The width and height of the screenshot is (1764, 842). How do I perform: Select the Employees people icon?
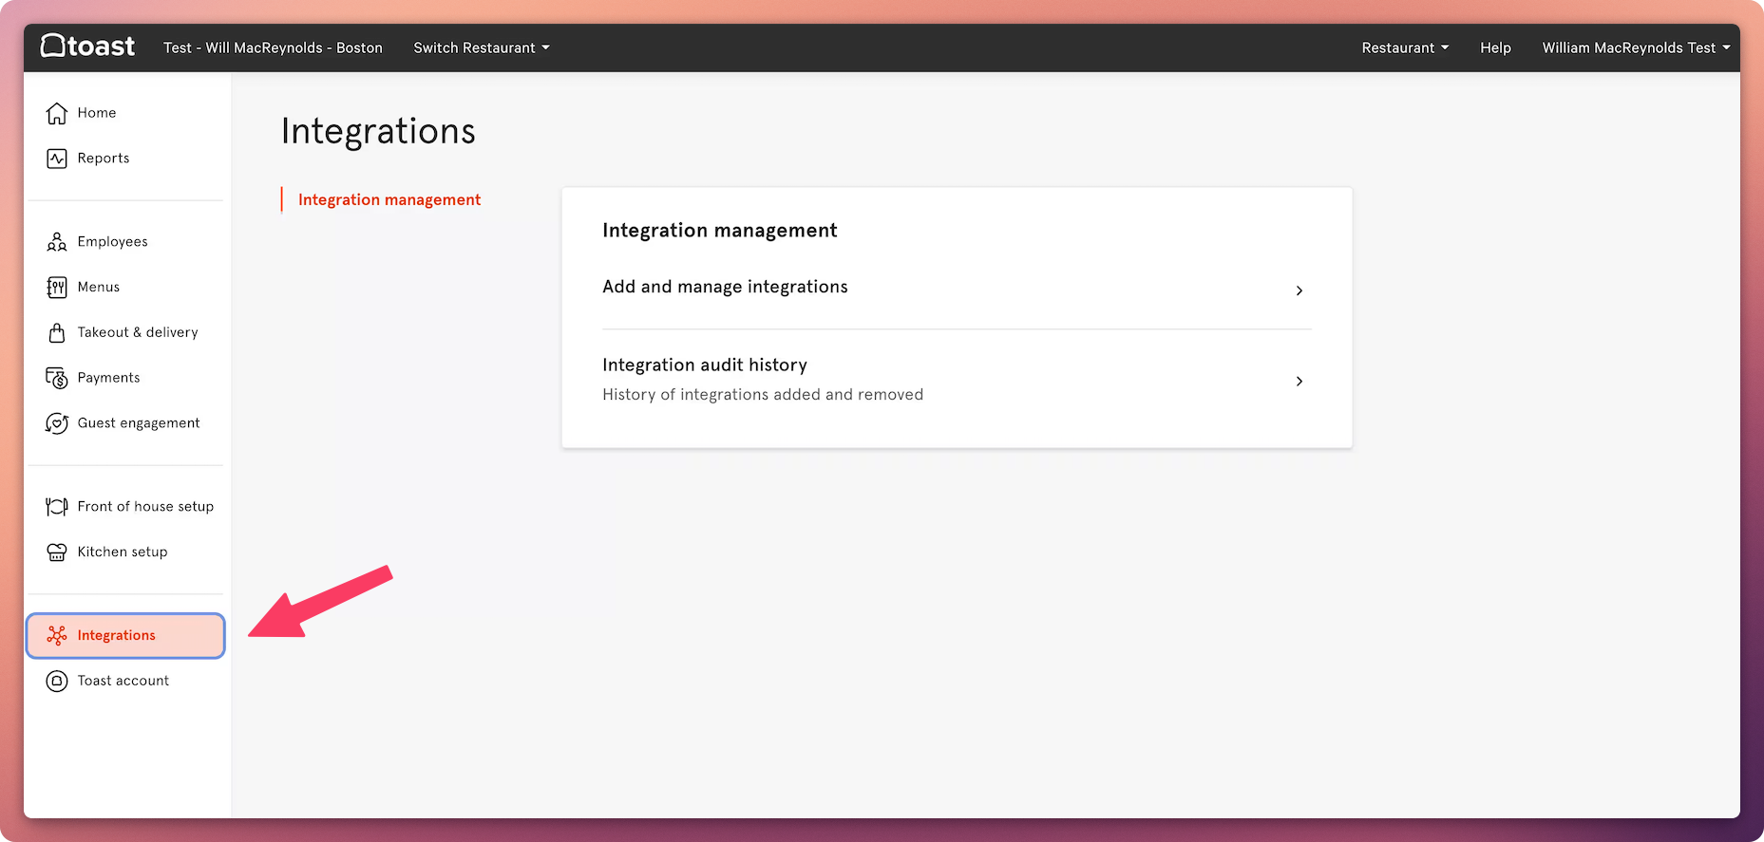tap(57, 242)
